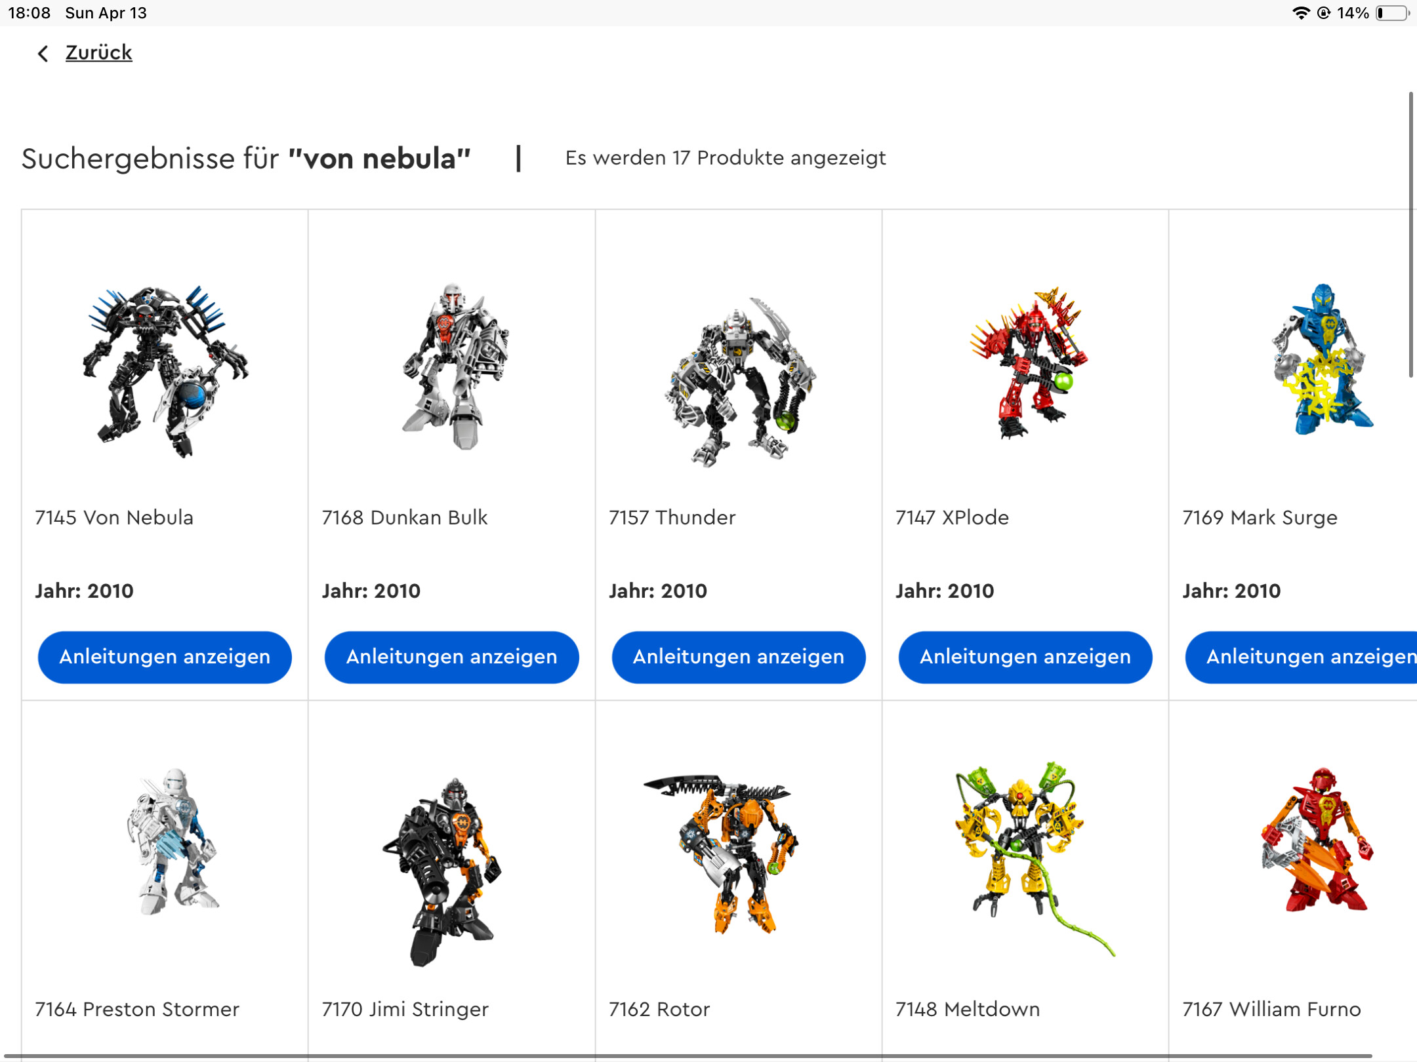The image size is (1417, 1062).
Task: Select the '7148 Meltdown' product title
Action: (x=968, y=1010)
